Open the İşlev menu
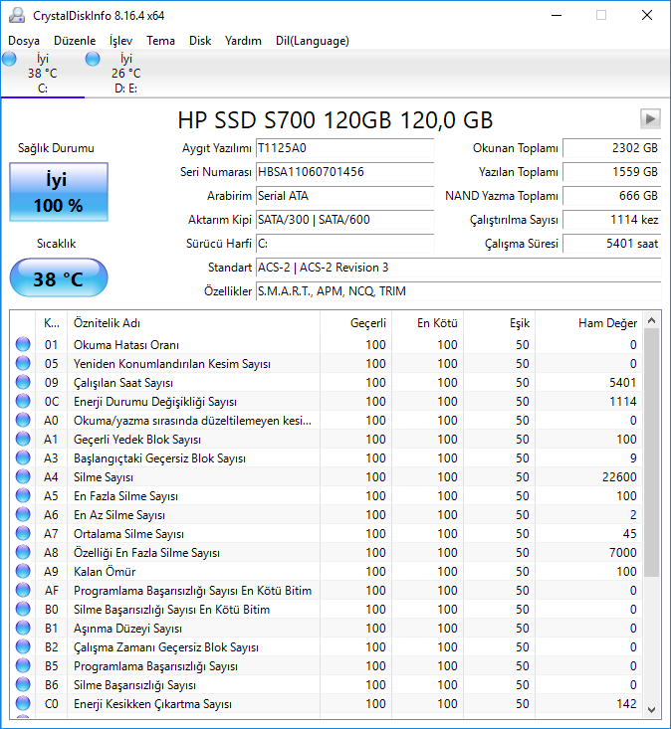 (121, 41)
